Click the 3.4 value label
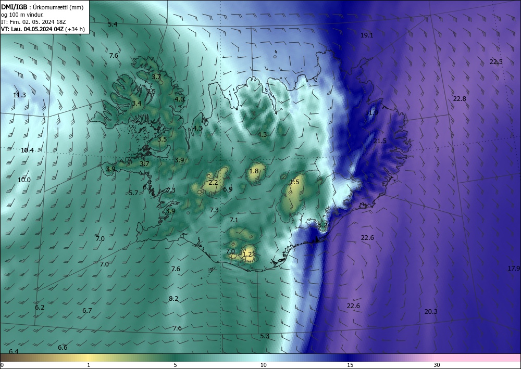The height and width of the screenshot is (369, 521). point(137,104)
